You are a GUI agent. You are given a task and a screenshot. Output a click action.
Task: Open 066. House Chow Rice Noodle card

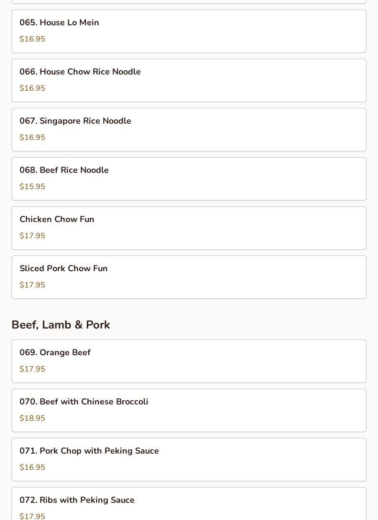point(189,80)
